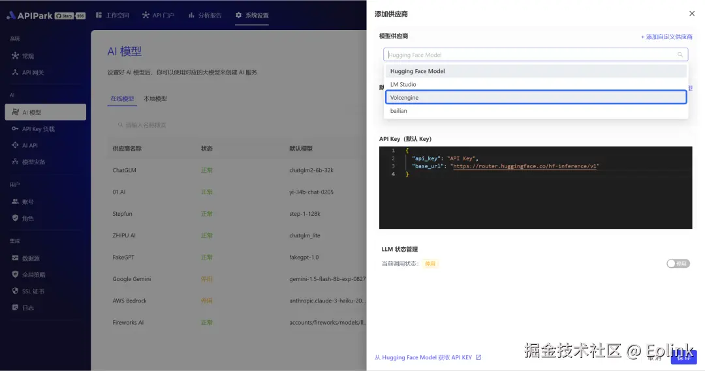Screen dimensions: 705x371
Task: Click the Stepfun provider row name
Action: click(122, 214)
